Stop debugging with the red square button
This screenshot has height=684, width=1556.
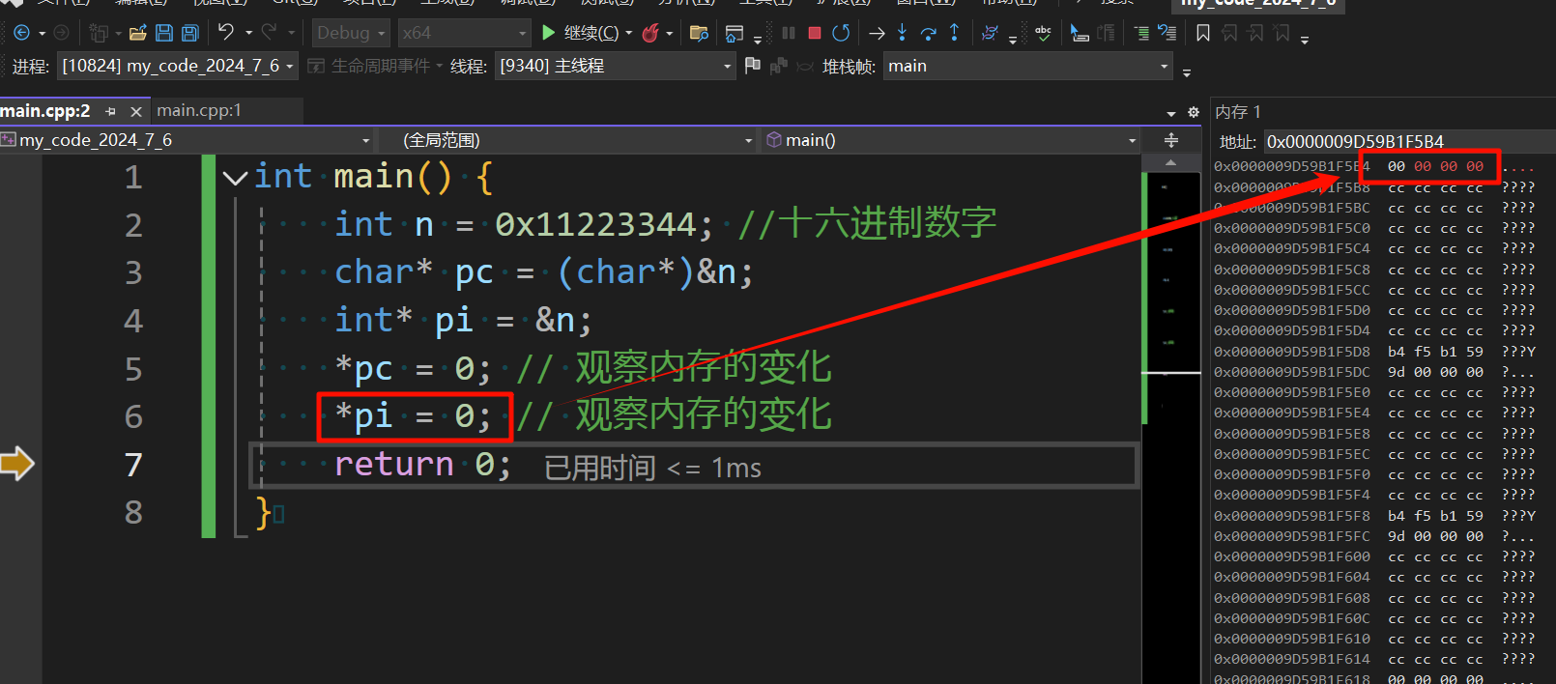pos(815,33)
